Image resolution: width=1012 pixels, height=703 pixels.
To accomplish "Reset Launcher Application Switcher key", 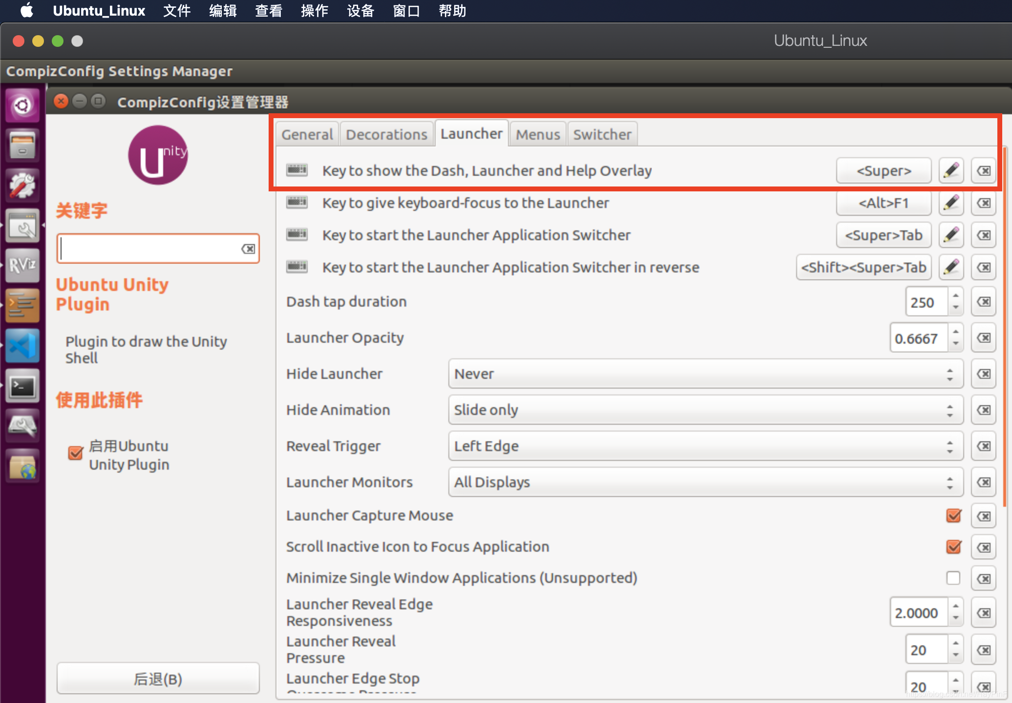I will [x=984, y=235].
